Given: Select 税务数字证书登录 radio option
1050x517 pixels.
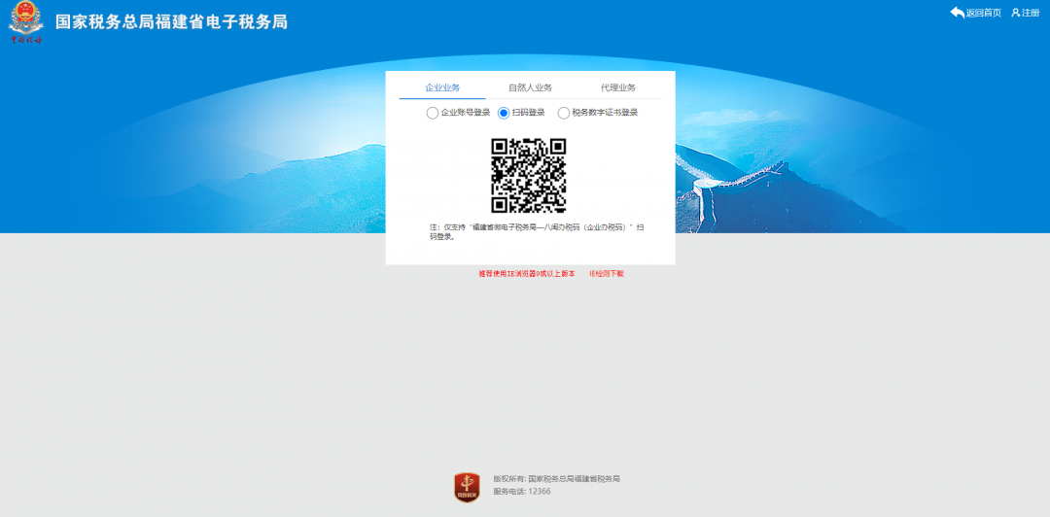Looking at the screenshot, I should [564, 113].
